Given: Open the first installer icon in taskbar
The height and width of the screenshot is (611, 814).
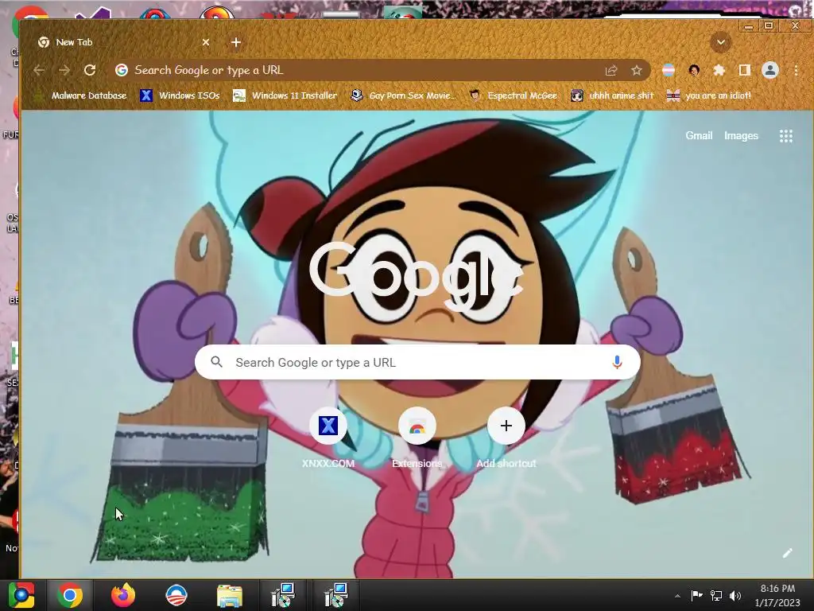Looking at the screenshot, I should 283,595.
